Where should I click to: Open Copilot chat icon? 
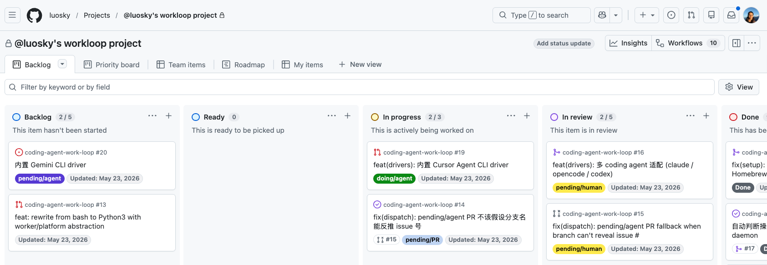(x=602, y=15)
